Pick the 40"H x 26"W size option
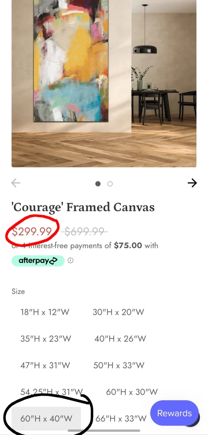The width and height of the screenshot is (208, 435). click(120, 339)
